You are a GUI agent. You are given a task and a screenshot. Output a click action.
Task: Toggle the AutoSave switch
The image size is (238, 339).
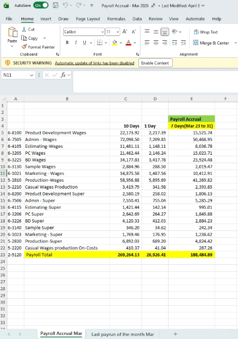coord(41,5)
